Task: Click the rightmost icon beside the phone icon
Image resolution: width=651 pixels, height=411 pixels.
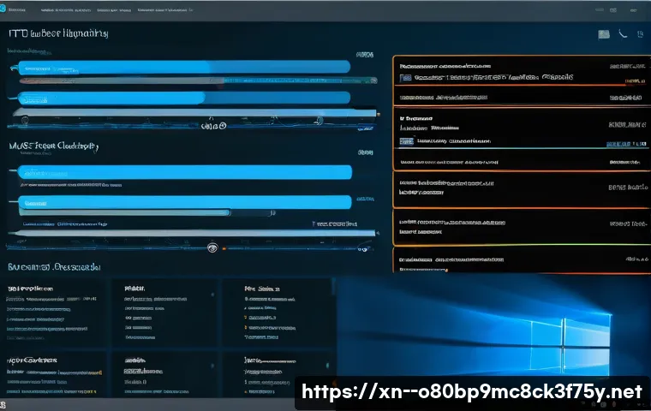Action: pos(638,34)
